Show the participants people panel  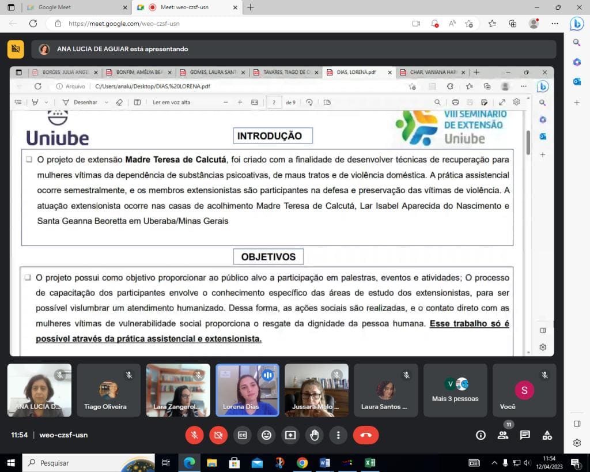click(502, 435)
